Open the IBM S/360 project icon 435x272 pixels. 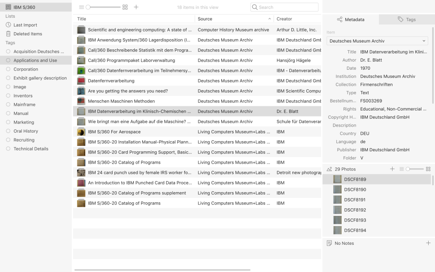(8, 7)
